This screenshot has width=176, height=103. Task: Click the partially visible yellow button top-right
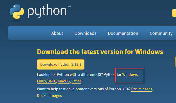pyautogui.click(x=174, y=12)
